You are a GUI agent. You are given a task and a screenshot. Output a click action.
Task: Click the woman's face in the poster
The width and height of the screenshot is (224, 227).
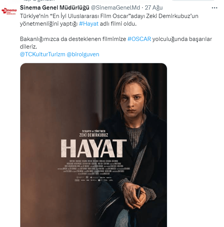(132, 101)
